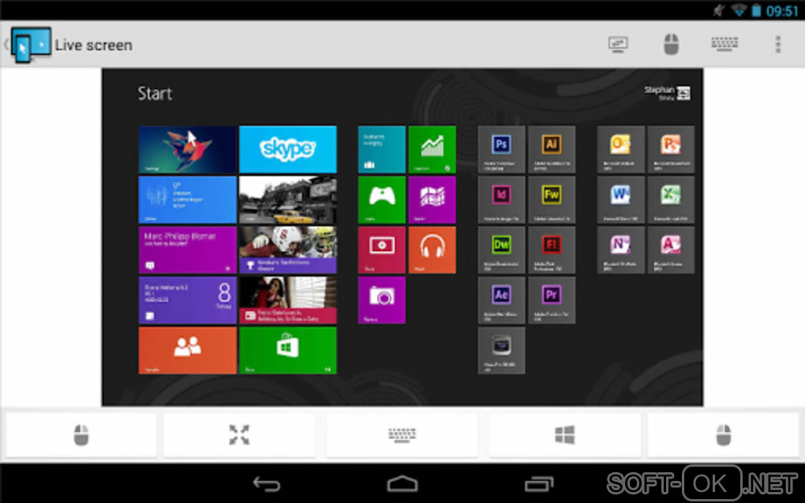Open the Camera tile

pyautogui.click(x=382, y=300)
